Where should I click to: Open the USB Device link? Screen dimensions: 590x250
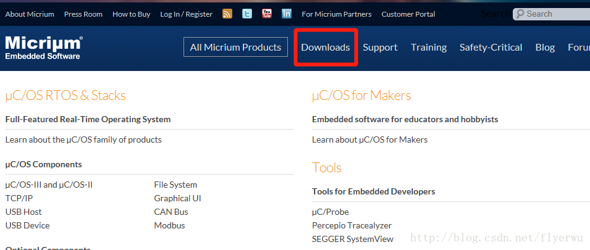click(x=27, y=225)
